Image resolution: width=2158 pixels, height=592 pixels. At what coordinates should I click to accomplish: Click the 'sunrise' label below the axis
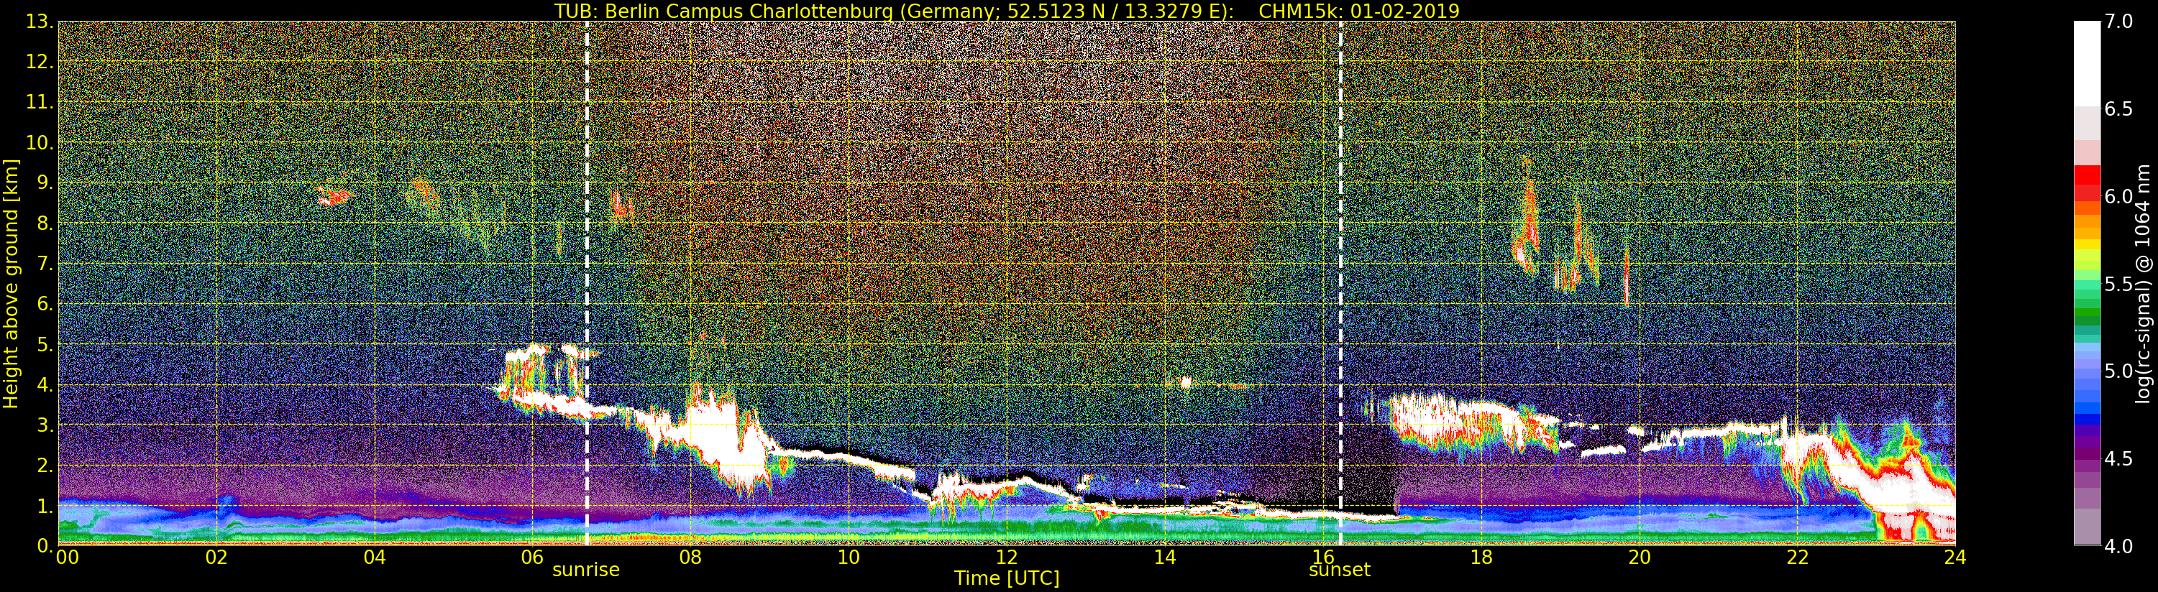[585, 570]
